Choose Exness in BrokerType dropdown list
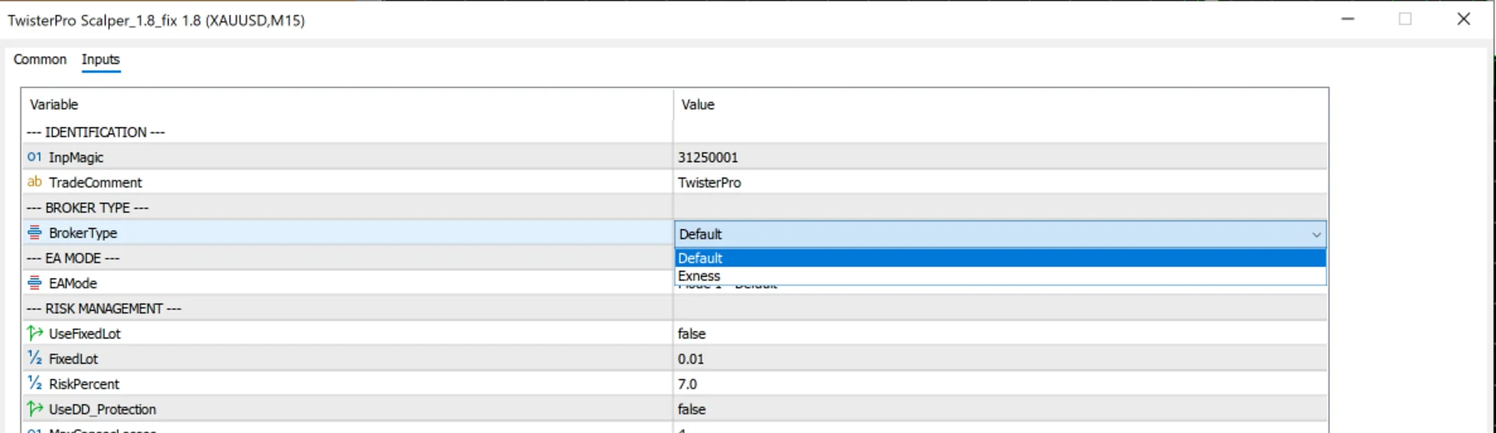 (1000, 276)
